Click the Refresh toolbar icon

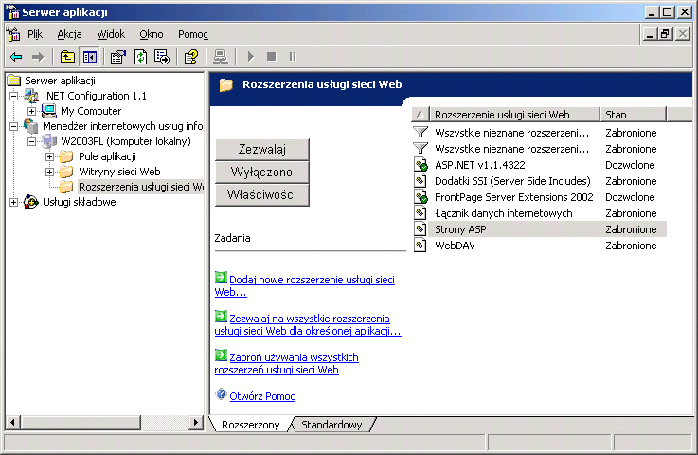click(x=141, y=57)
